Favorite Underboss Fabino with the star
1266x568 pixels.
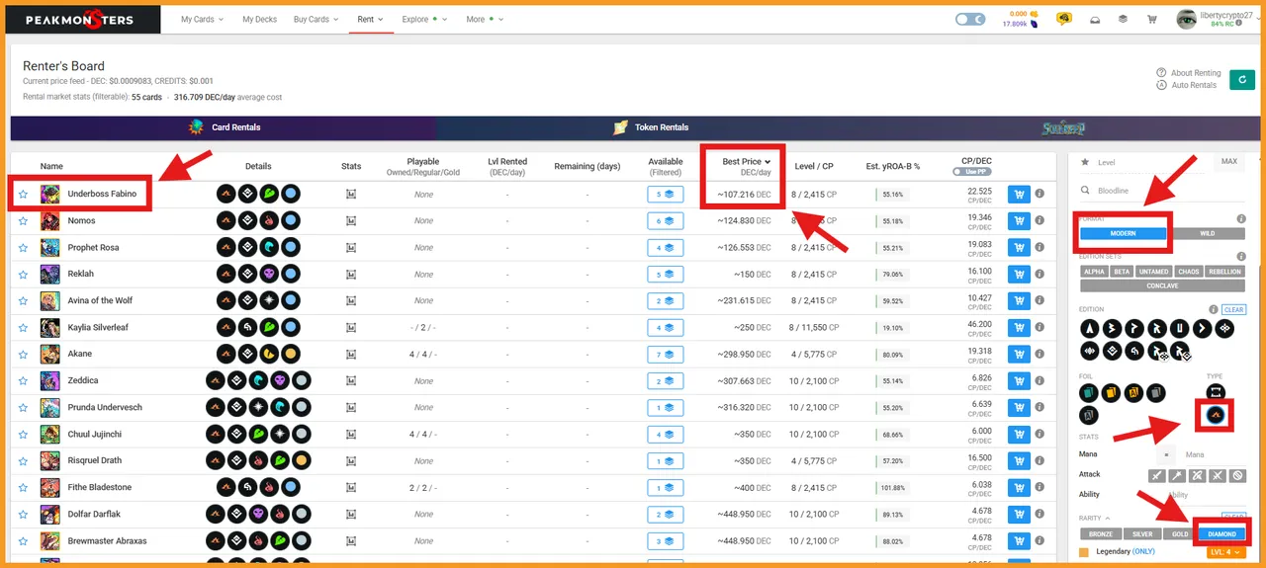23,195
